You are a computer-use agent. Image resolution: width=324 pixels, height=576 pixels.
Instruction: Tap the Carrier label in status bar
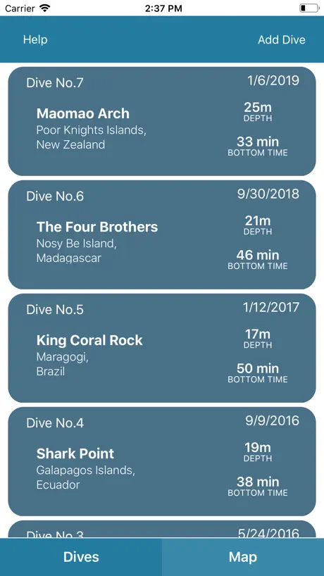(x=20, y=8)
